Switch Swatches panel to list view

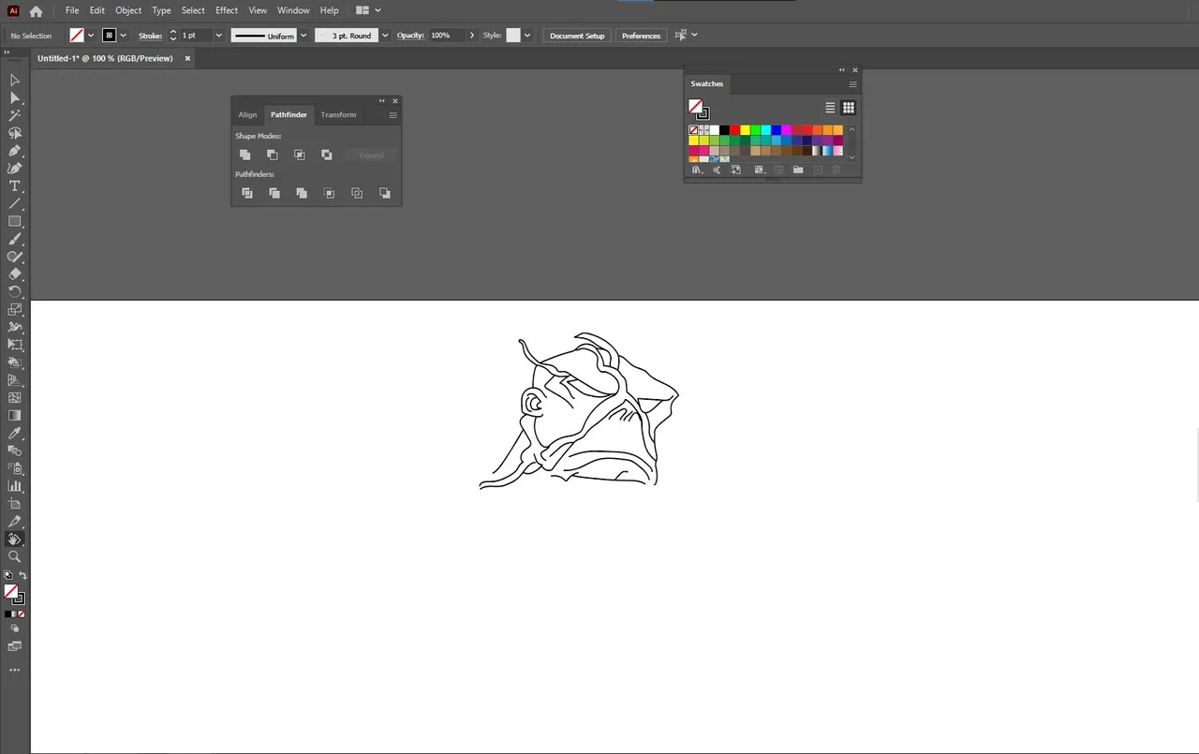click(830, 108)
